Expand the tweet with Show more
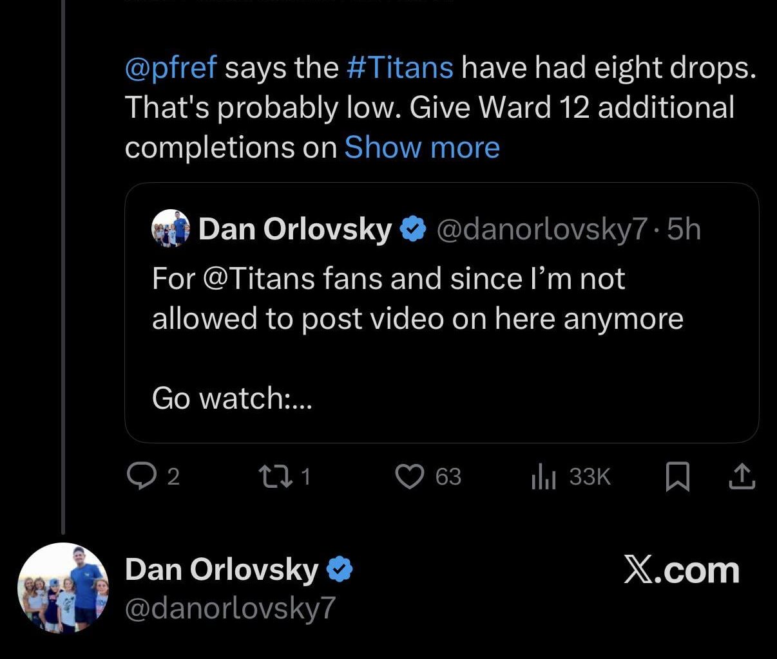Image resolution: width=777 pixels, height=659 pixels. tap(422, 147)
